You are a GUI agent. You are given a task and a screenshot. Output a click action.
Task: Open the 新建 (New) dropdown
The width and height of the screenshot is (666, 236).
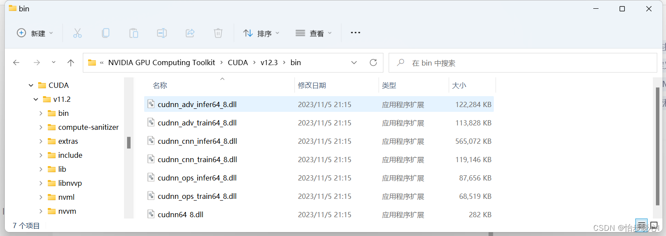click(35, 33)
